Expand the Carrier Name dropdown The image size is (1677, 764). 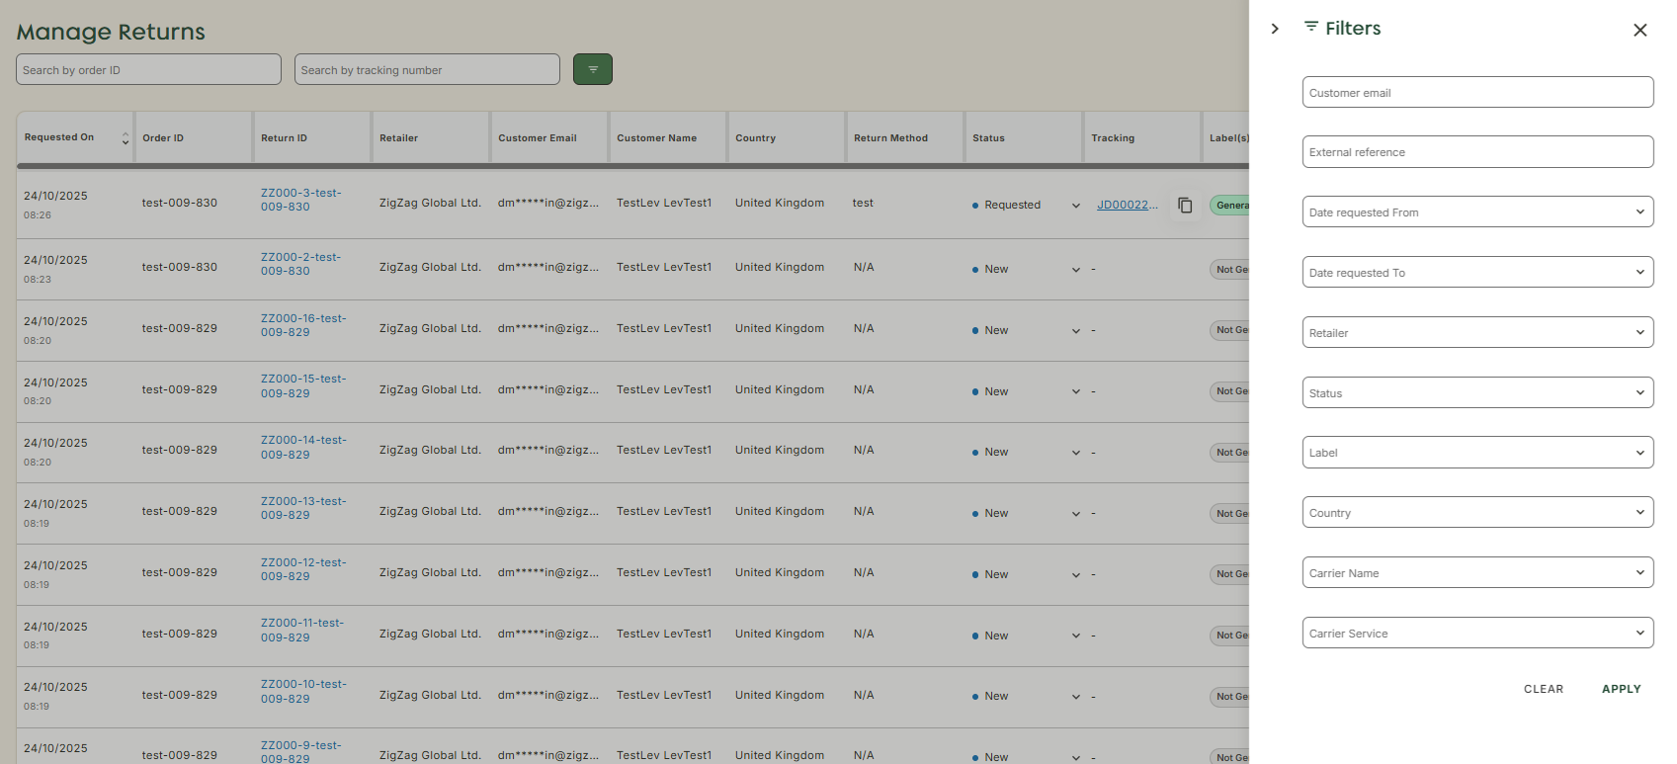[1476, 572]
